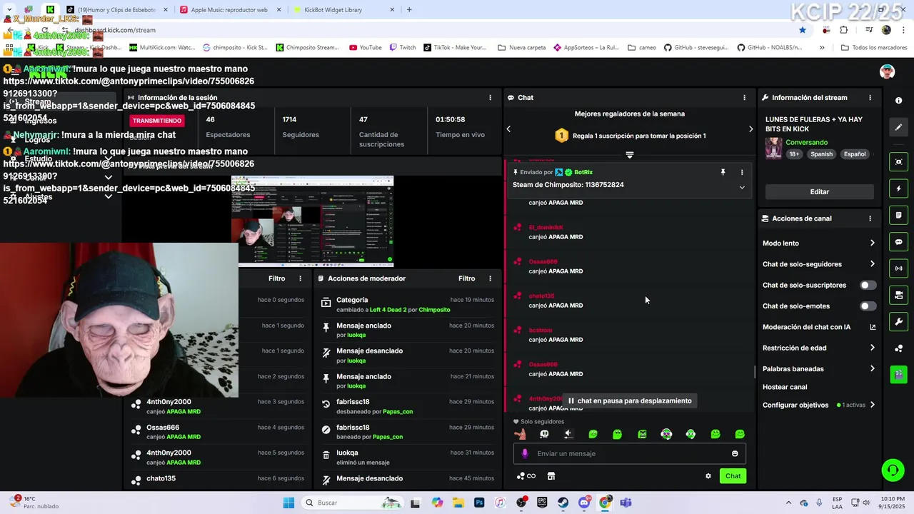Click fabrissc18 desbaneado por Papas_con entry
914x514 pixels.
pyautogui.click(x=407, y=407)
